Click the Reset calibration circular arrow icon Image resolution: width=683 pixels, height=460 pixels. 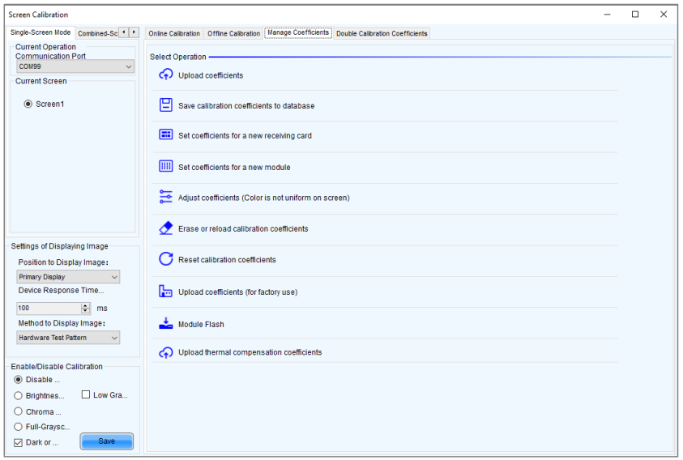pyautogui.click(x=165, y=259)
